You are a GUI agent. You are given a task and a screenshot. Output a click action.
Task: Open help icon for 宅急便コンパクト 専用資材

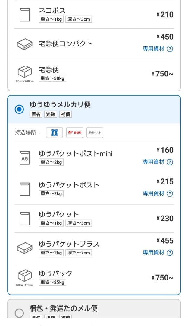(170, 49)
